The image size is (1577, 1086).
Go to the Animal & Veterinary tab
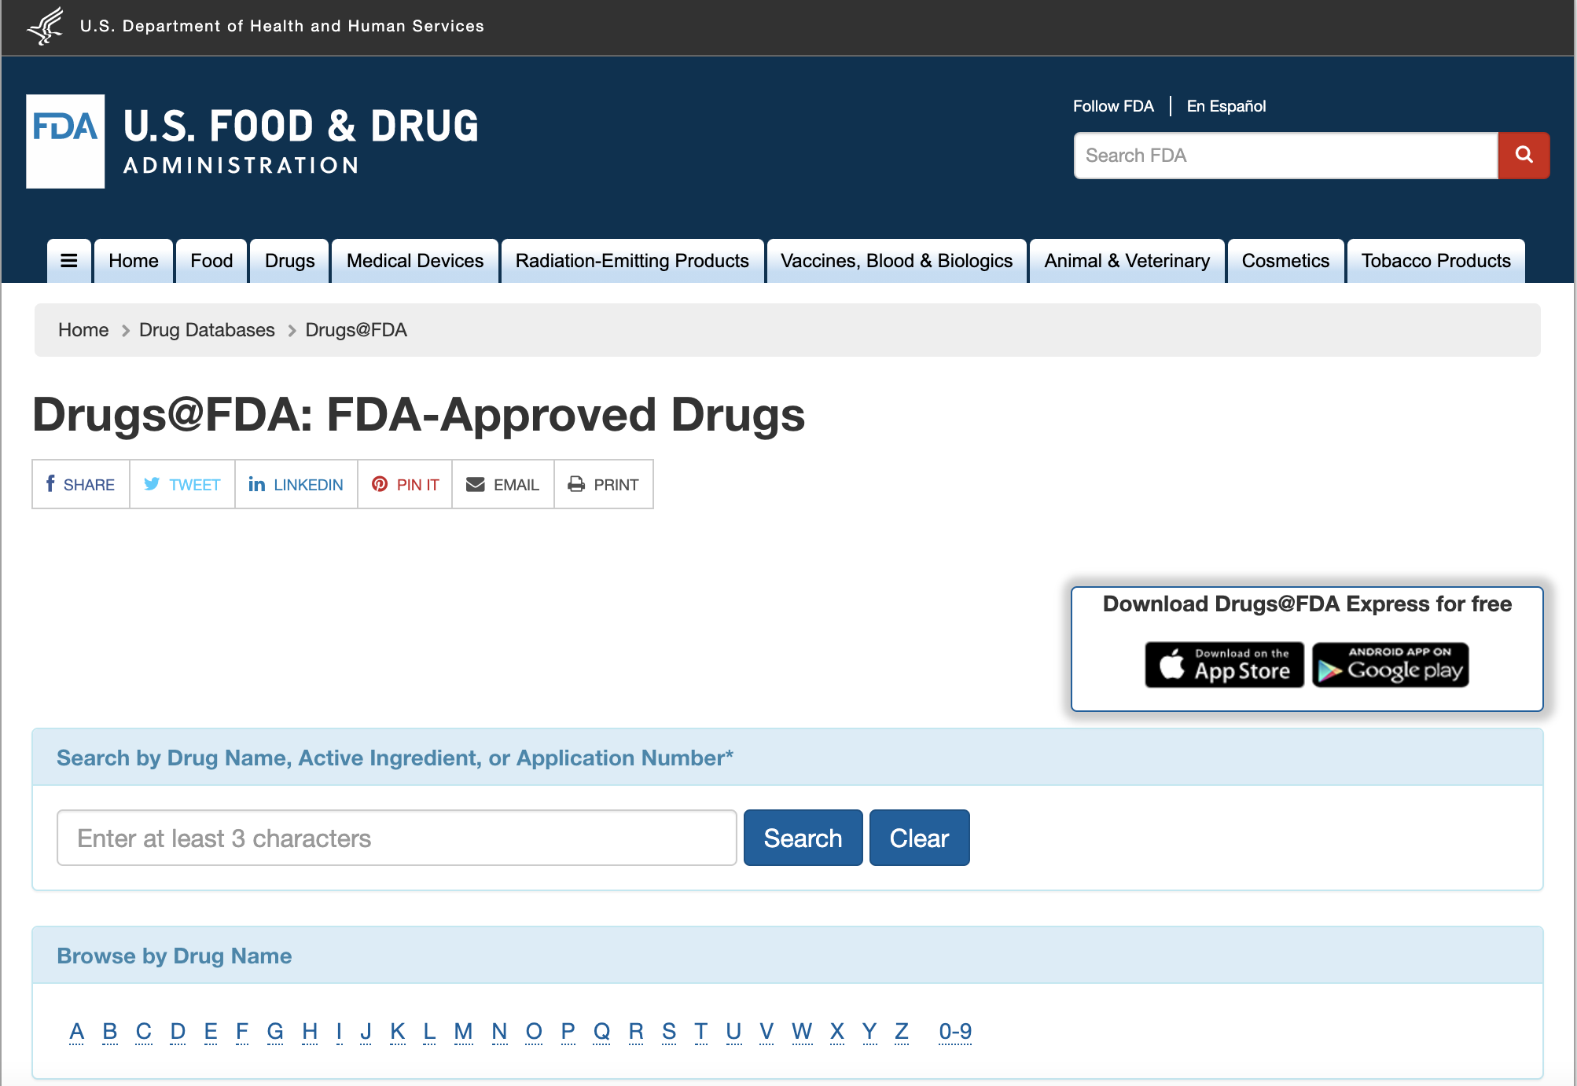pos(1127,261)
